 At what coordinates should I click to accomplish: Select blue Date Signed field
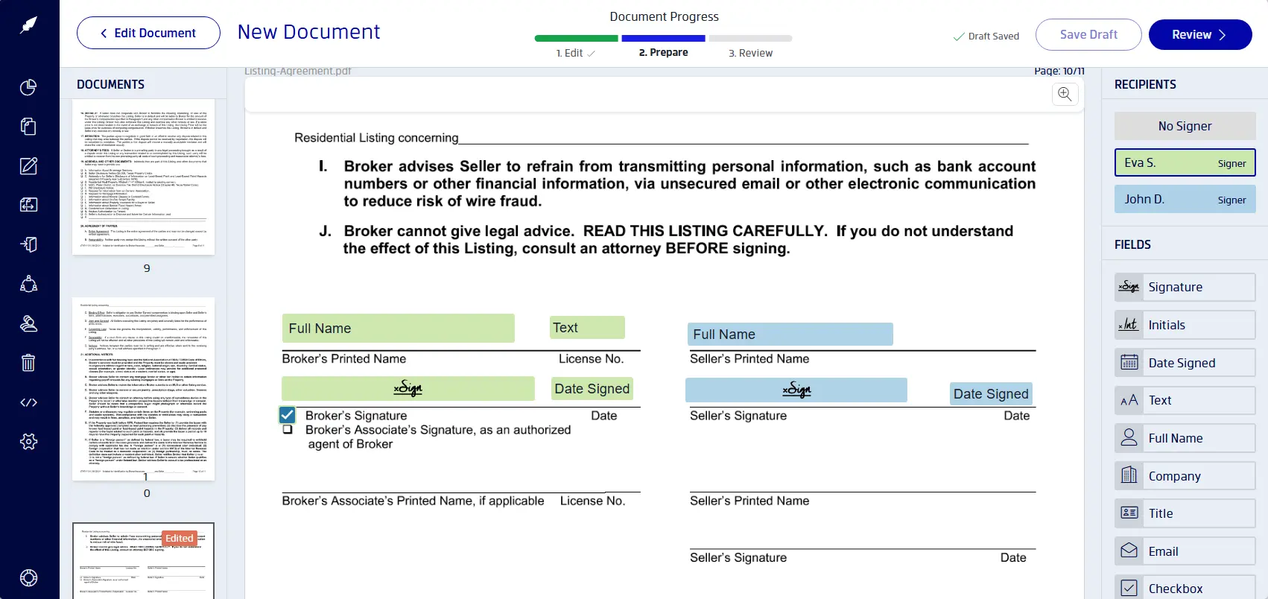991,393
